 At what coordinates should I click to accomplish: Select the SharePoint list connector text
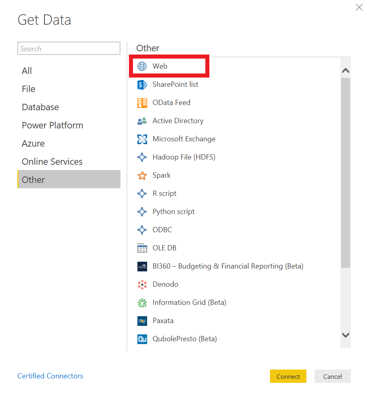click(175, 84)
